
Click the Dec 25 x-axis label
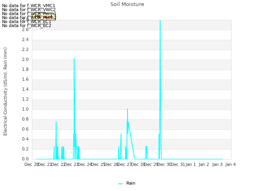(98, 164)
